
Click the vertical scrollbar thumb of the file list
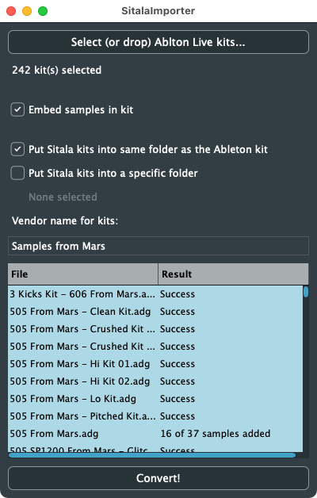(x=306, y=292)
